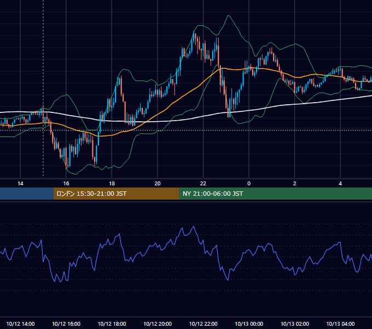Viewport: 372px width, 329px height.
Task: Click the 10/12 18:00 time label
Action: coord(112,324)
